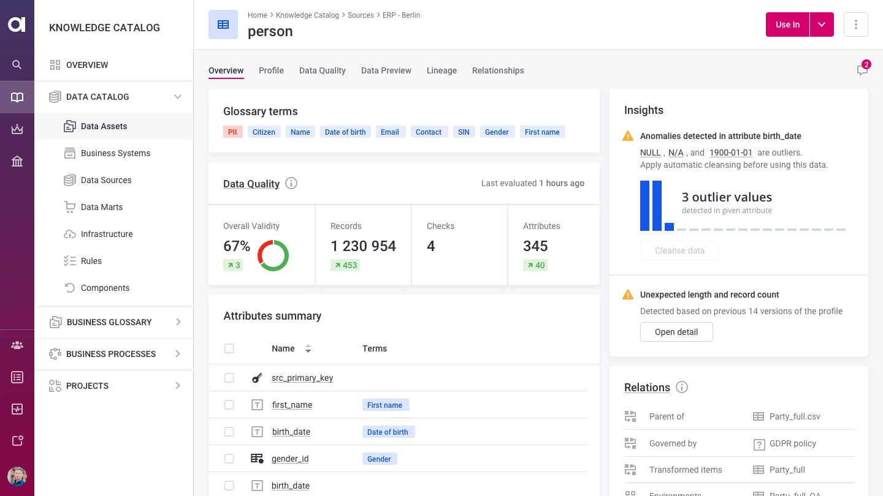The width and height of the screenshot is (883, 496).
Task: Open the Data Preview tab
Action: point(386,70)
